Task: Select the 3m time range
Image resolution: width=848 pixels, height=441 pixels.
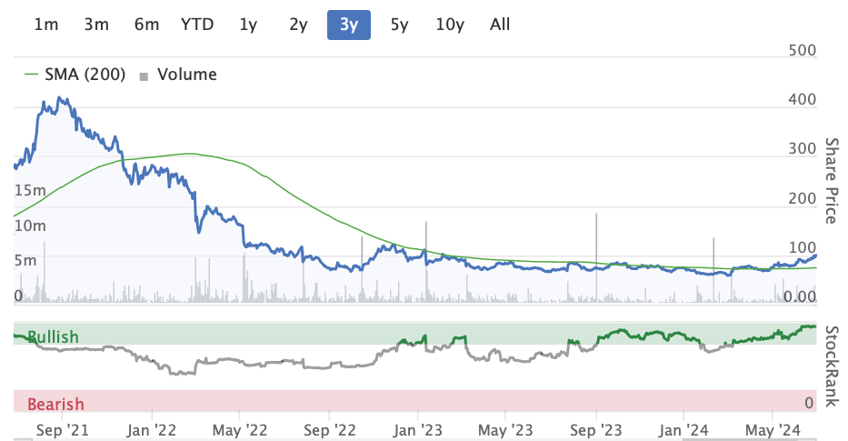Action: (x=96, y=25)
